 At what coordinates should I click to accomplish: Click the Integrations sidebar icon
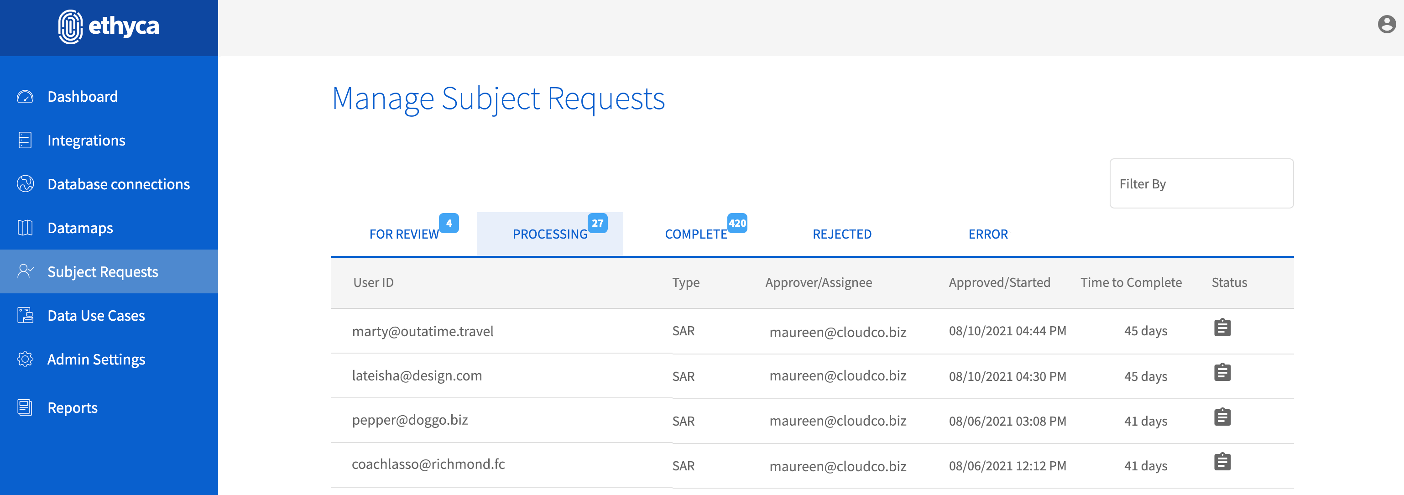pos(25,140)
